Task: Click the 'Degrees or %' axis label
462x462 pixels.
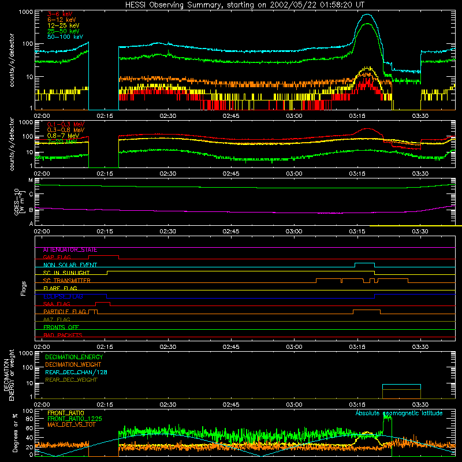Action: [15, 433]
